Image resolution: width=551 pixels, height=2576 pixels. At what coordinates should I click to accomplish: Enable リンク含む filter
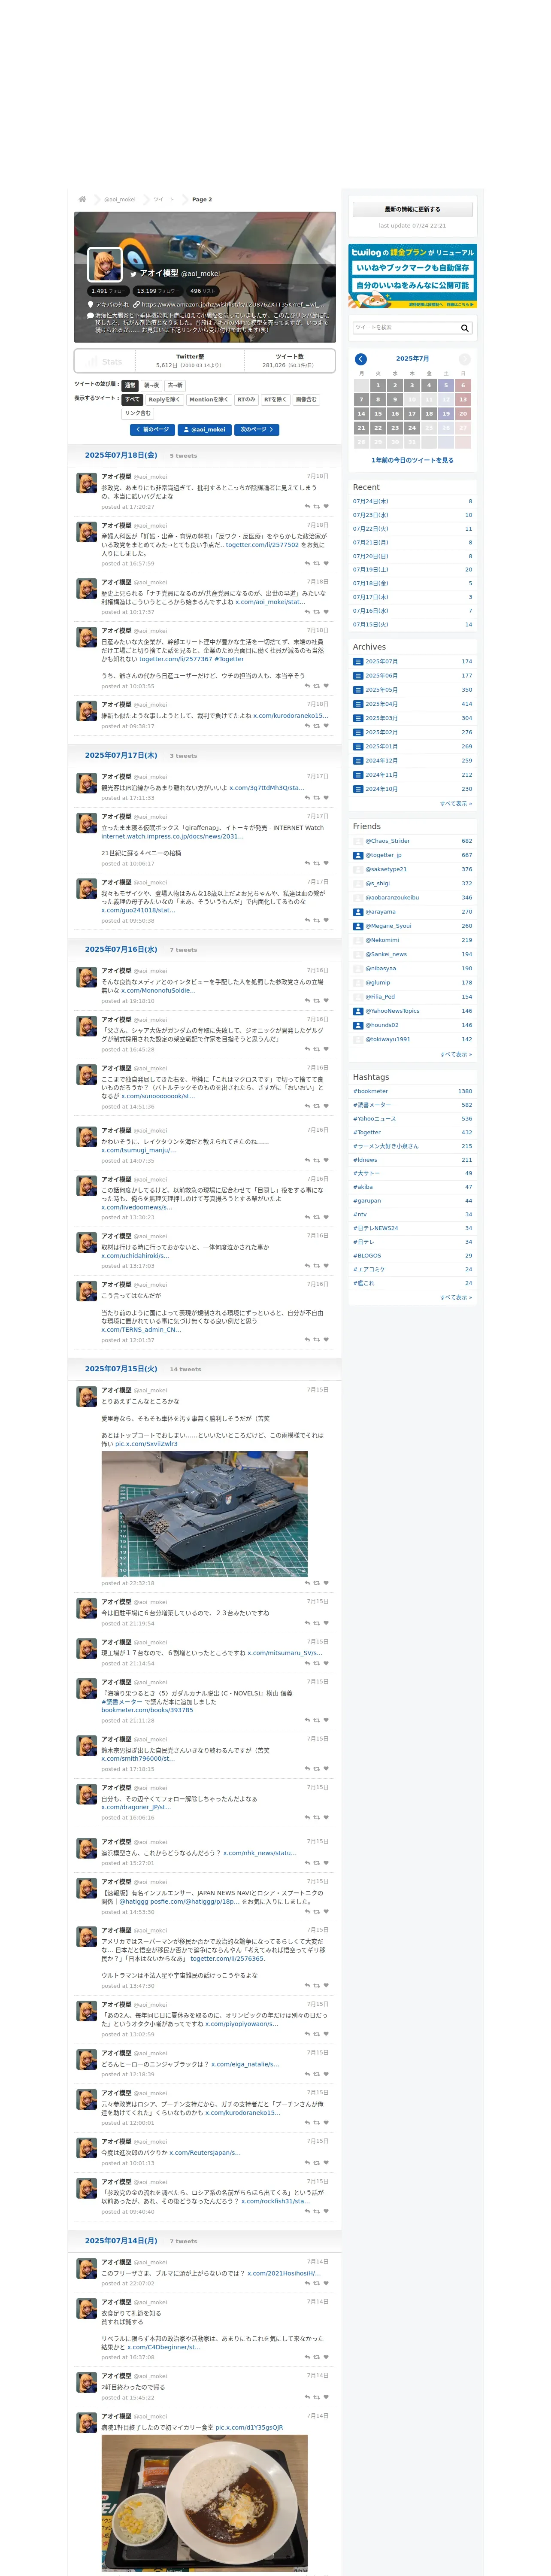138,413
